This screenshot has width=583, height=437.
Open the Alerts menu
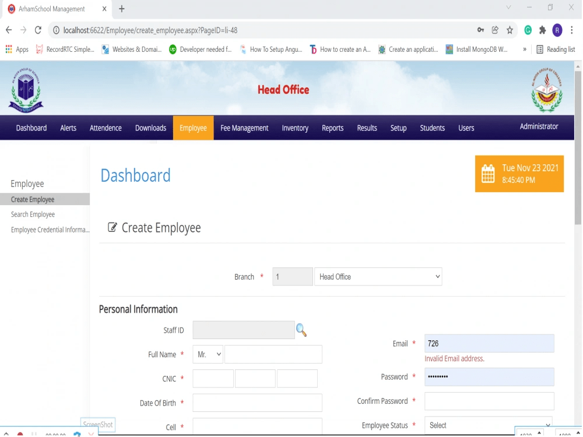68,128
